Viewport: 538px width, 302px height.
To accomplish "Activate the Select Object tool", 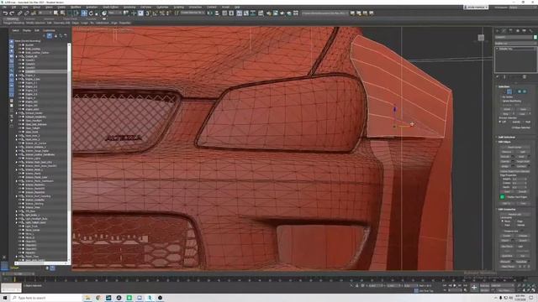I will [x=56, y=13].
